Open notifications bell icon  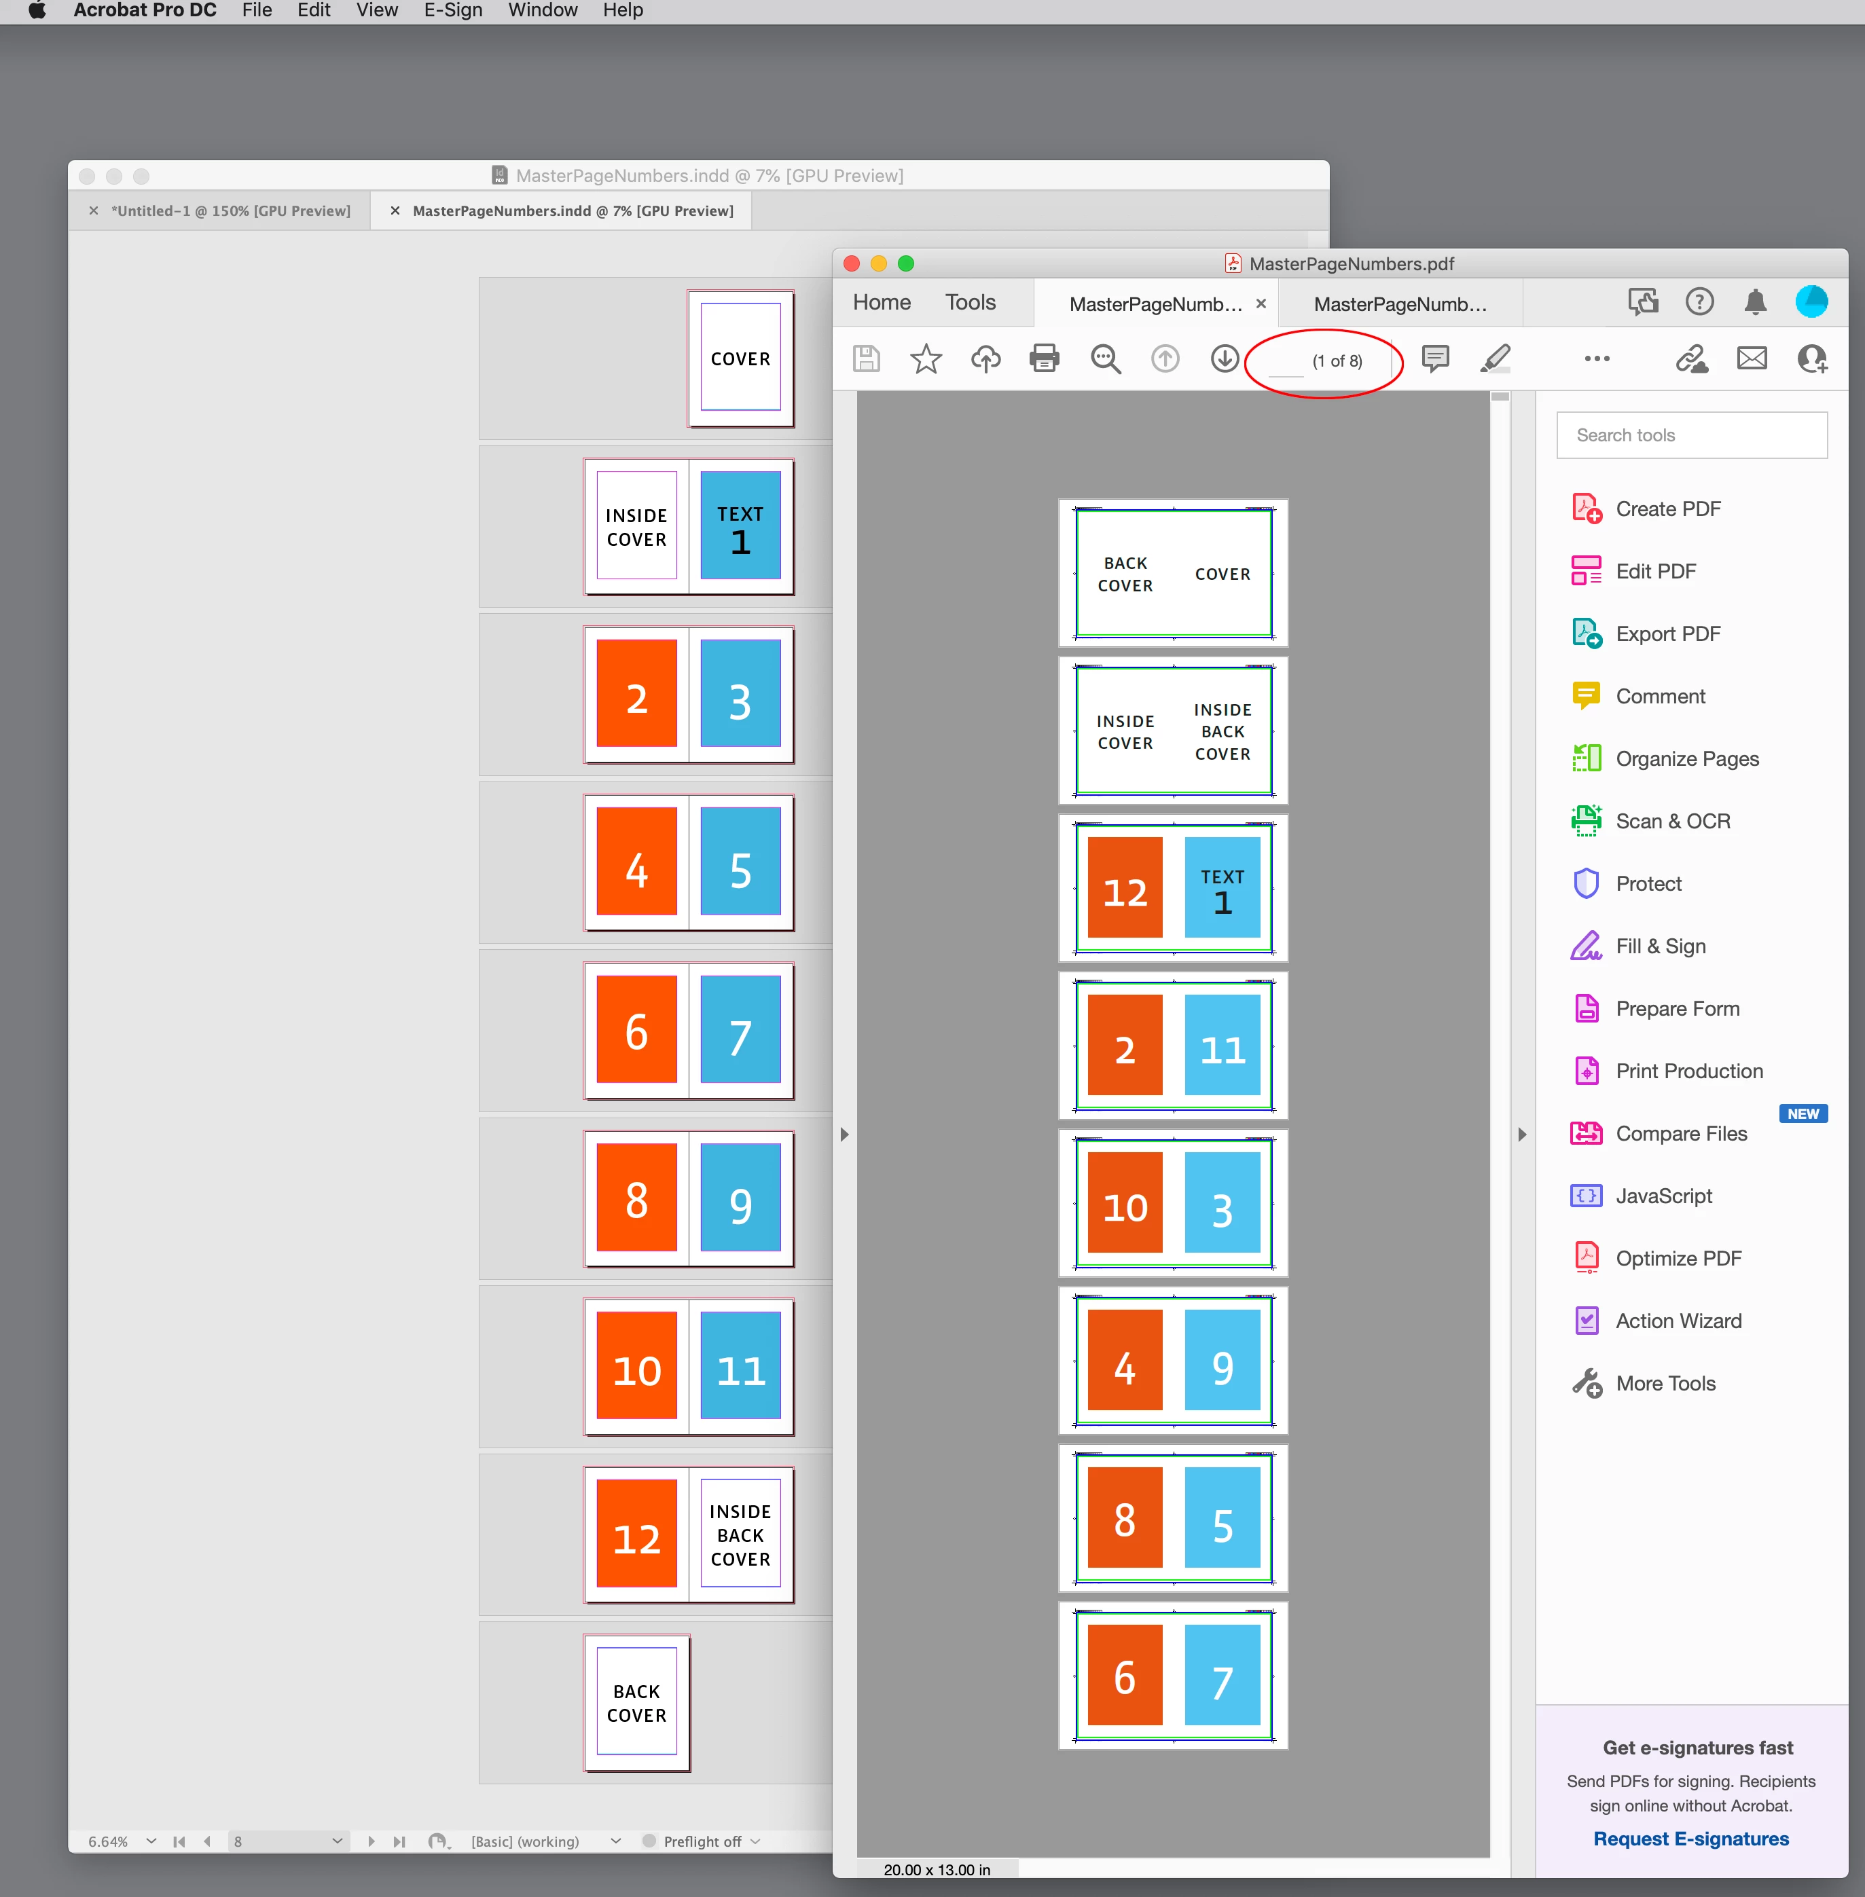pos(1755,301)
